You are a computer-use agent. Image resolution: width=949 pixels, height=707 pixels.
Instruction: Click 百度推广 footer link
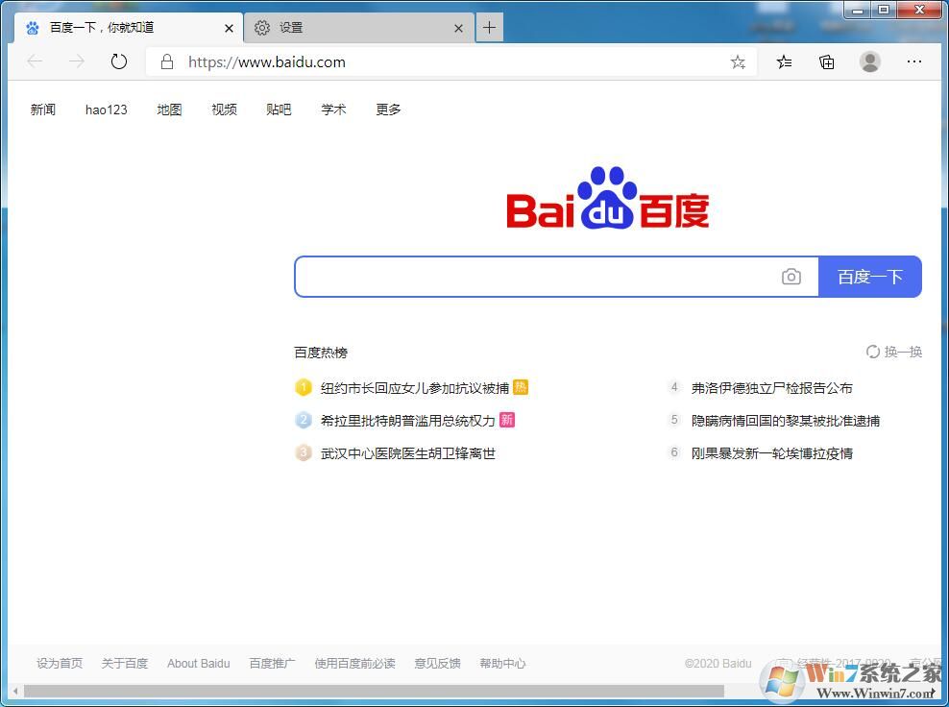point(273,664)
